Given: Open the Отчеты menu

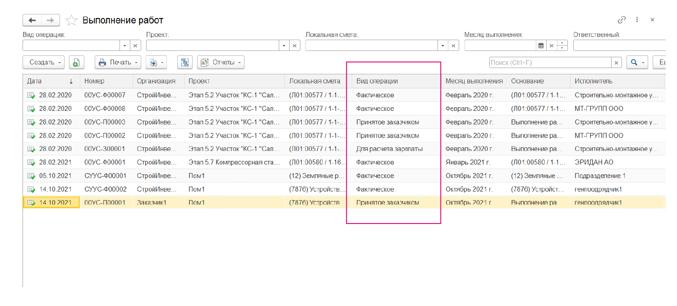Looking at the screenshot, I should coord(221,63).
